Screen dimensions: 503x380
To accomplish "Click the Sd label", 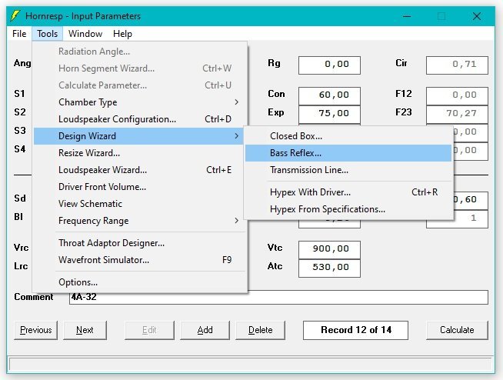I will pos(20,198).
